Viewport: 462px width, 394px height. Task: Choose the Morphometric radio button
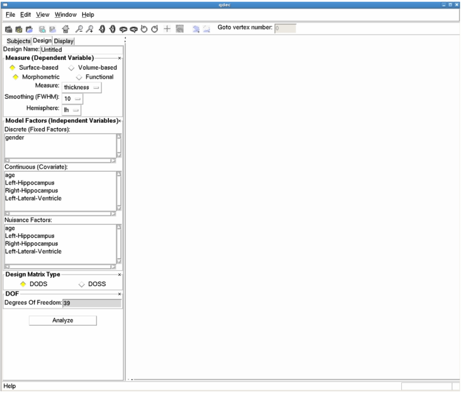pos(36,77)
